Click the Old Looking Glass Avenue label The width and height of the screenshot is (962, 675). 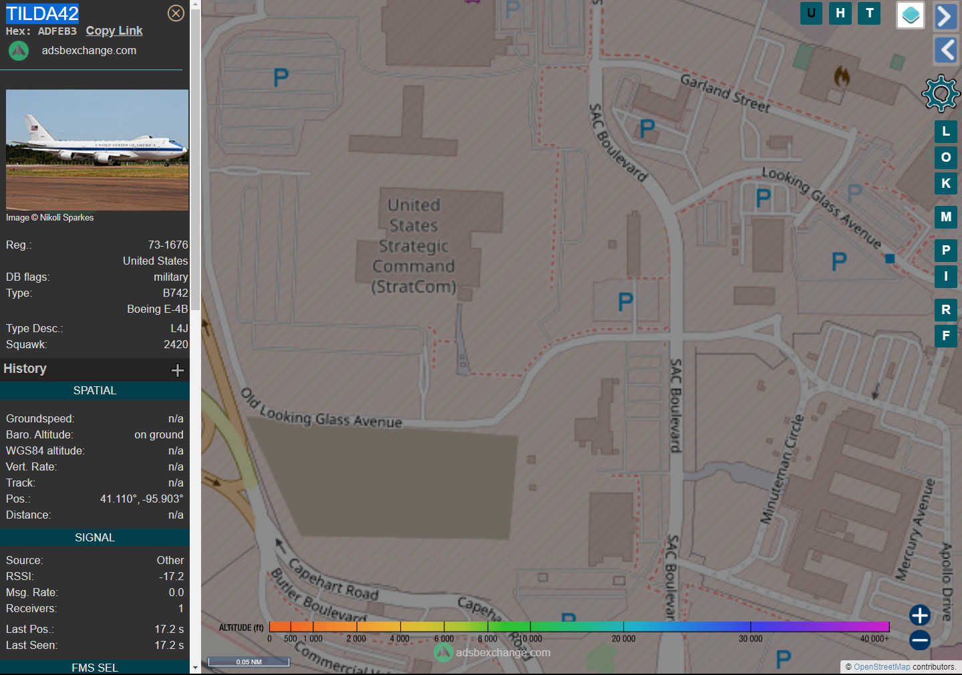(321, 408)
